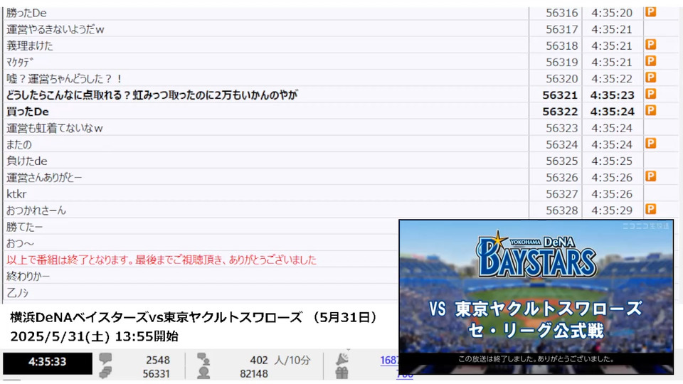The height and width of the screenshot is (384, 683).
Task: Click the start time '2025/5/31(土) 13:55開始'
Action: (x=94, y=336)
